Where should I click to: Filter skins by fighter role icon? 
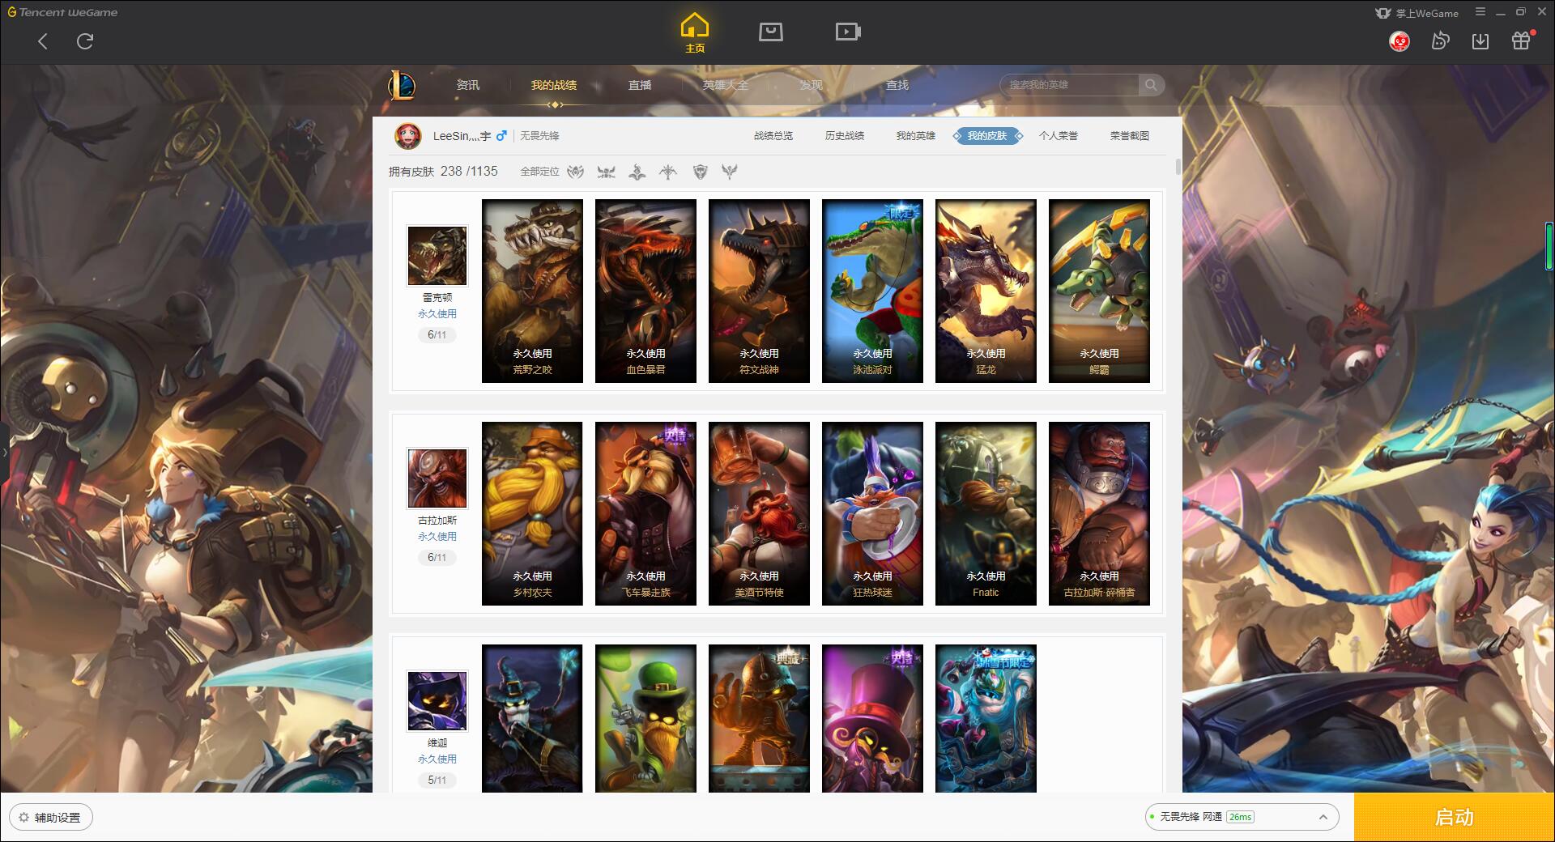(607, 172)
